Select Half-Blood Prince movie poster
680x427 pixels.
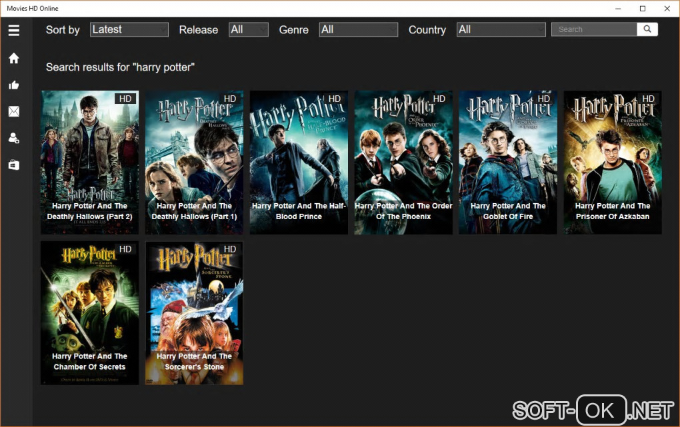pyautogui.click(x=299, y=163)
